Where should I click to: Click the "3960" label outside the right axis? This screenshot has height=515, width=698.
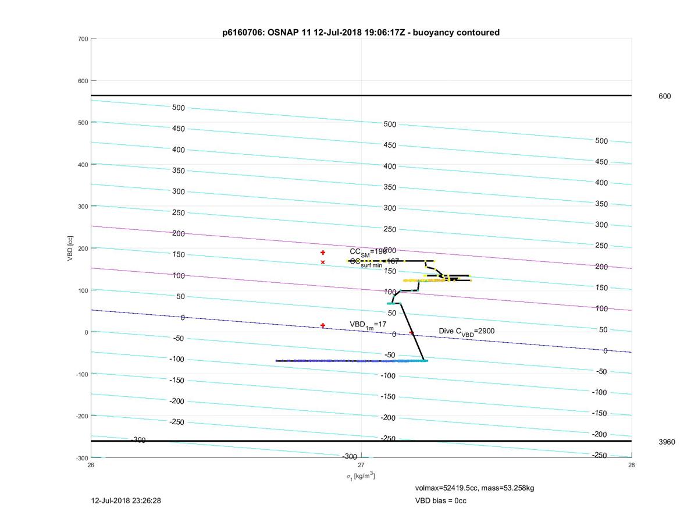coord(667,442)
